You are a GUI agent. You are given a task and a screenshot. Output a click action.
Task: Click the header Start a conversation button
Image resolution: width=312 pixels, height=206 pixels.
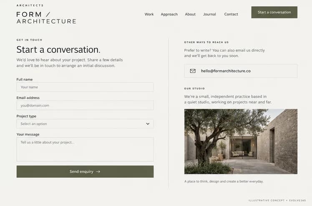click(274, 12)
